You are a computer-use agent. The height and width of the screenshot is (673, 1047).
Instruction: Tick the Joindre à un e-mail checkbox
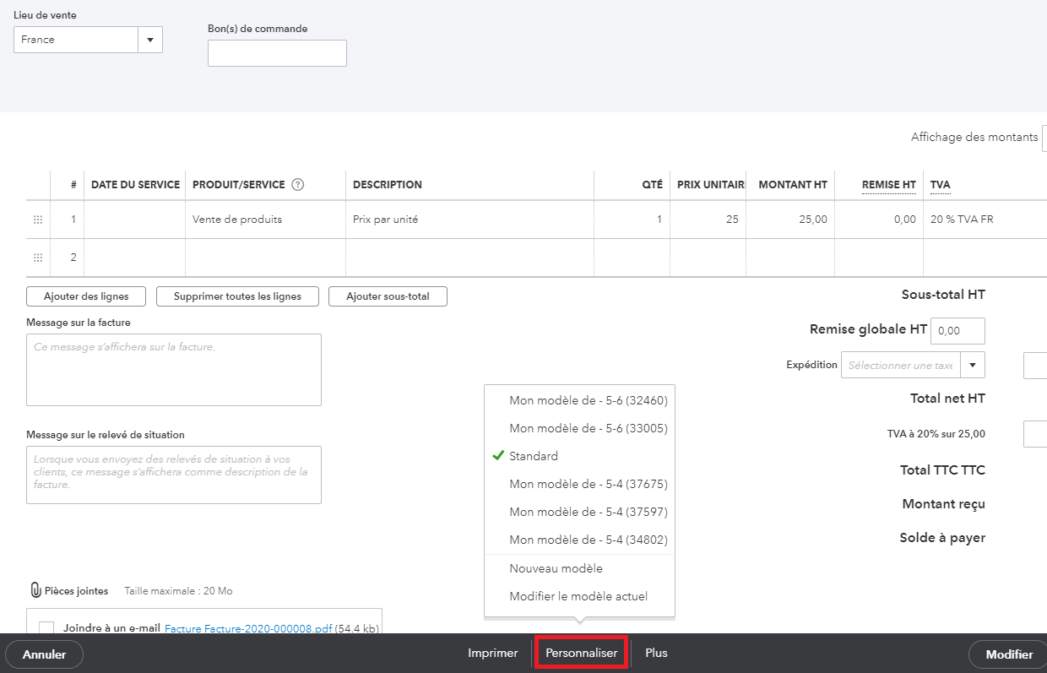46,628
